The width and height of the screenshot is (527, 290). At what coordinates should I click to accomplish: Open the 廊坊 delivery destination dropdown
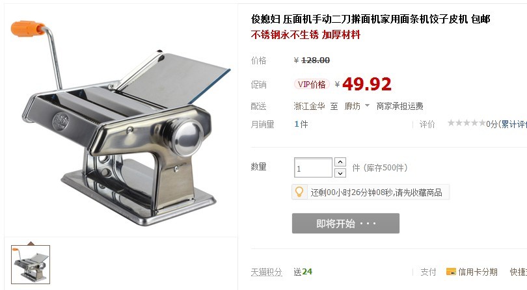tap(357, 106)
